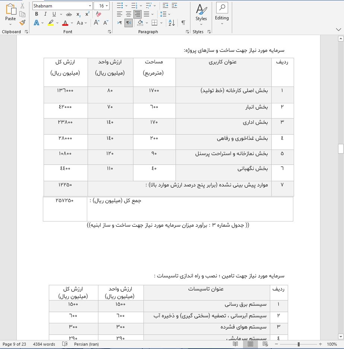
Task: Apply borders using the Borders icon
Action: (154, 23)
